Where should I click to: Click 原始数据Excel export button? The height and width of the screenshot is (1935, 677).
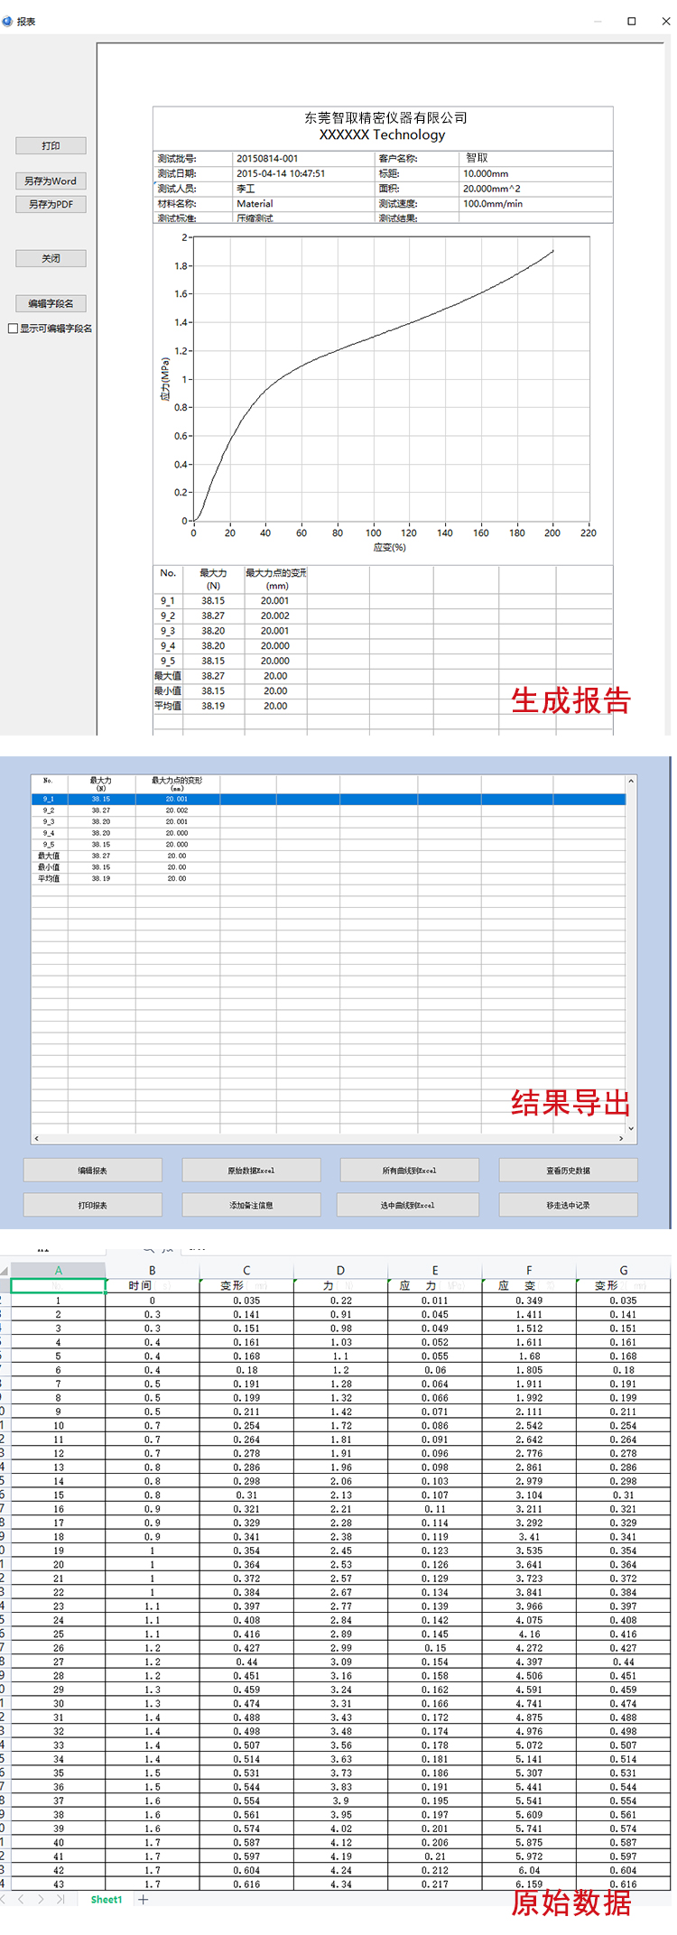(251, 1171)
